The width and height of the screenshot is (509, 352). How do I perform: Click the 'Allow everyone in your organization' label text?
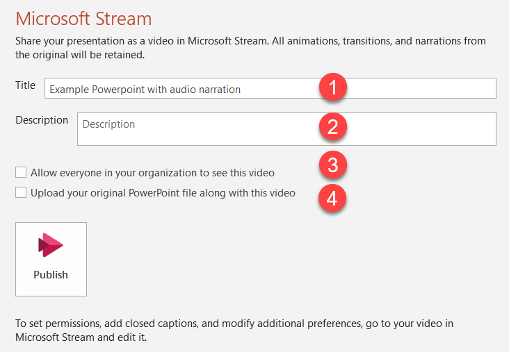pyautogui.click(x=152, y=173)
